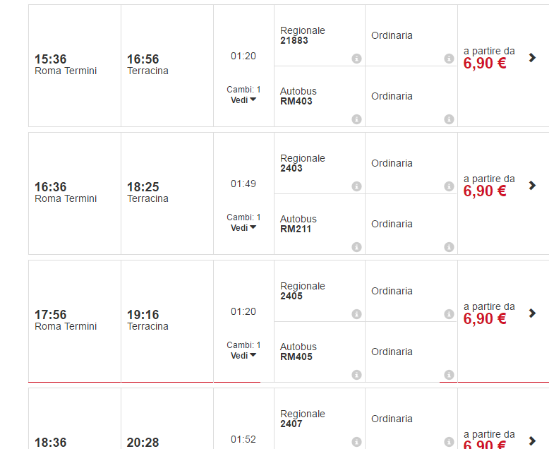Image resolution: width=549 pixels, height=449 pixels.
Task: Expand Vedi changes for 16:36 departure
Action: coord(243,227)
